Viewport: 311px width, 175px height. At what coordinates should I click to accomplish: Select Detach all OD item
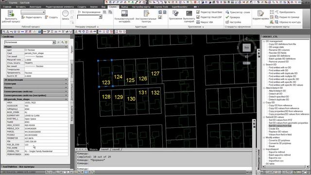tap(276, 94)
